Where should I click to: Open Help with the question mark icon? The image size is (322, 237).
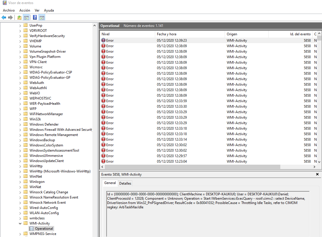click(x=35, y=17)
